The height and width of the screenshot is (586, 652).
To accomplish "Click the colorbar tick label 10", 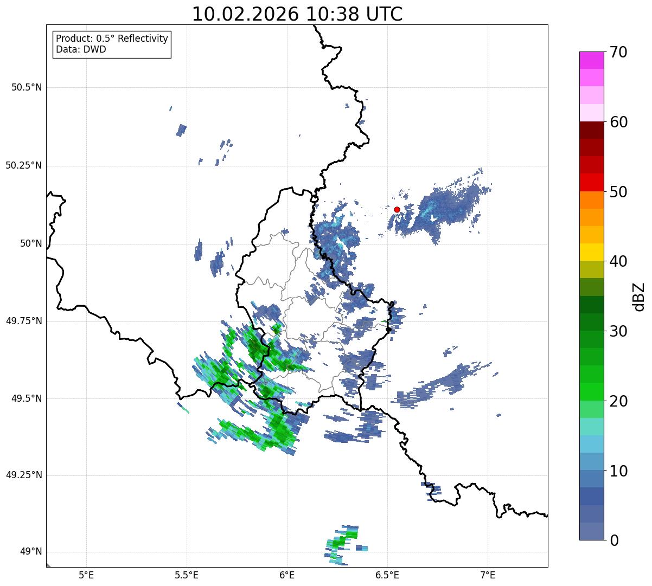I will (618, 471).
